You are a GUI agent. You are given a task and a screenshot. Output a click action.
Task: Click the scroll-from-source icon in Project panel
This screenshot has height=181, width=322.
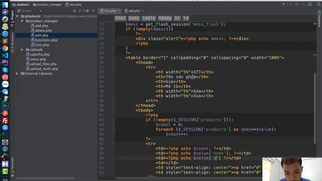click(74, 11)
